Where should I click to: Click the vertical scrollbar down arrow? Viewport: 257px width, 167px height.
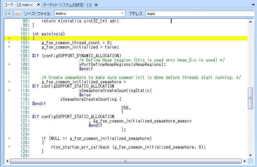[250, 155]
